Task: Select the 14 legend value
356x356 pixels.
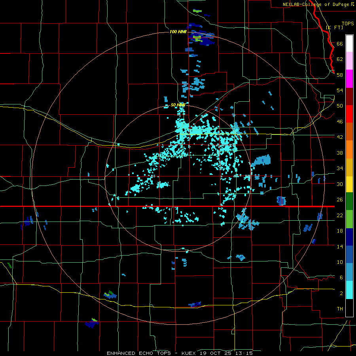Action: click(340, 246)
